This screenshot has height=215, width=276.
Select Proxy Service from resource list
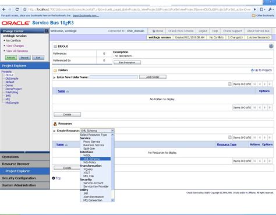tap(91, 142)
